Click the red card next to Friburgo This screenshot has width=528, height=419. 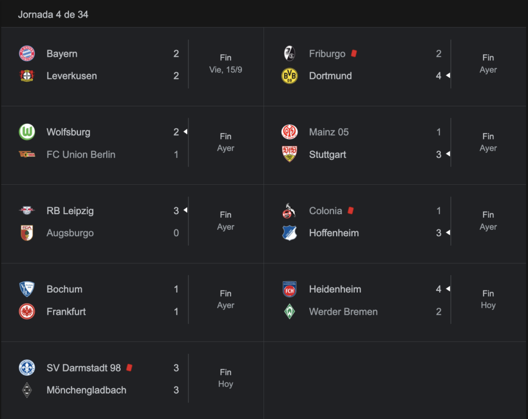(x=354, y=53)
